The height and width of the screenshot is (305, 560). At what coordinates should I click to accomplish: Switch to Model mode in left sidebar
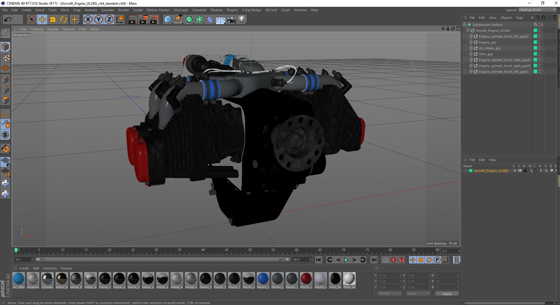(x=5, y=47)
